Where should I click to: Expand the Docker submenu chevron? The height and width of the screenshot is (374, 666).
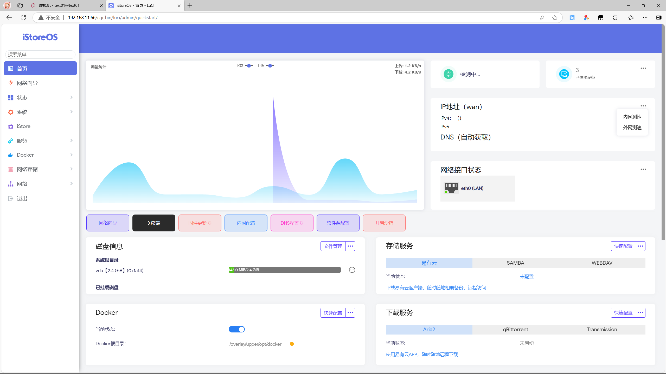[72, 155]
